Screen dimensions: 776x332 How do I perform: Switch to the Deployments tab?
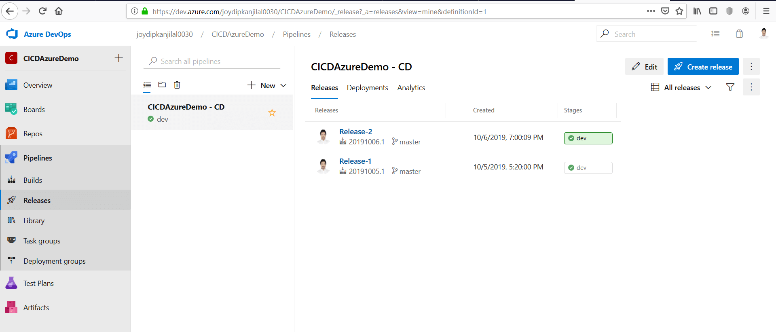[x=367, y=88]
